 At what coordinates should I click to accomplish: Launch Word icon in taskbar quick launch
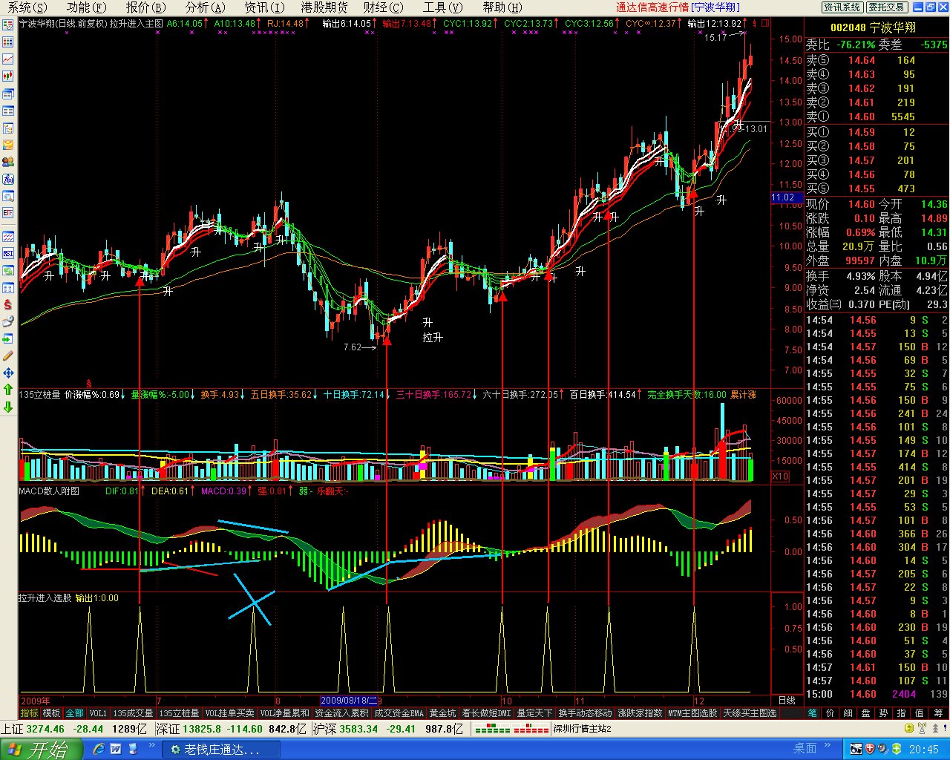[x=116, y=749]
